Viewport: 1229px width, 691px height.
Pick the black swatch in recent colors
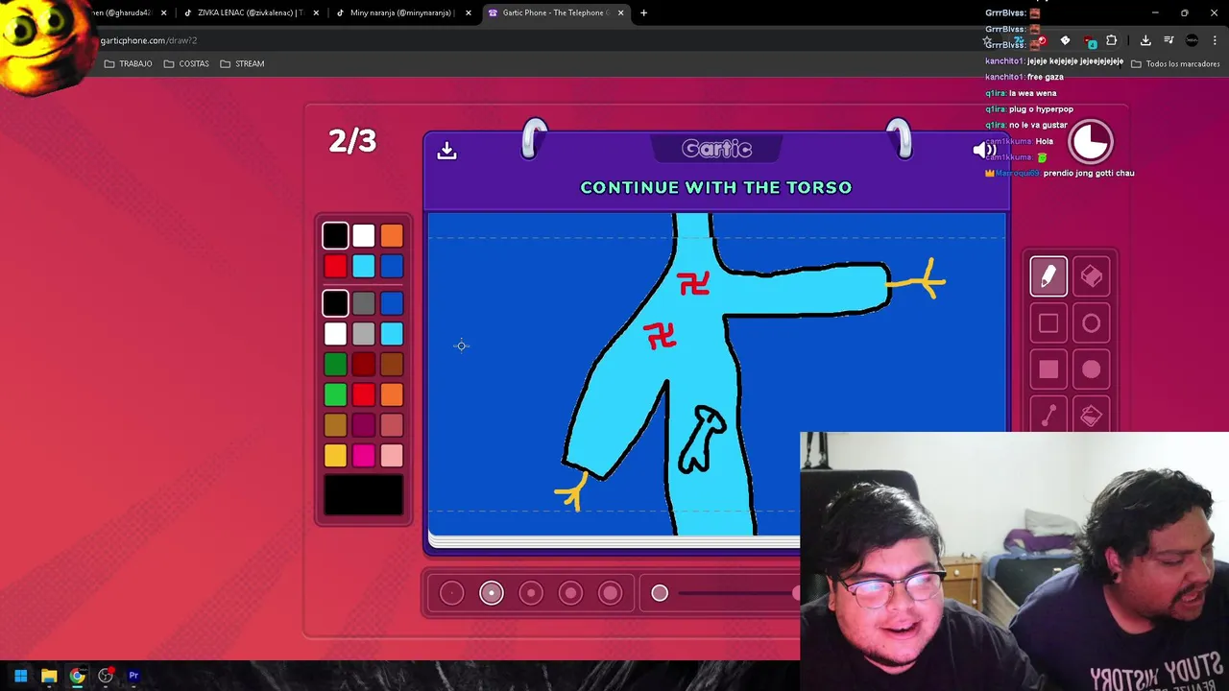click(x=335, y=236)
